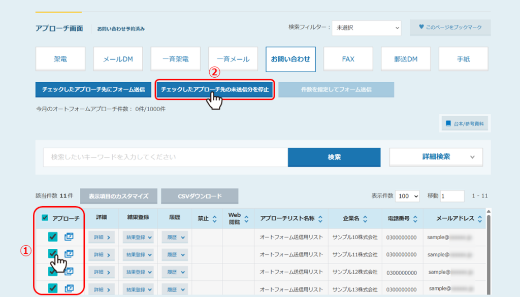Open the 検索フィルター dropdown
Image resolution: width=520 pixels, height=297 pixels.
(367, 27)
